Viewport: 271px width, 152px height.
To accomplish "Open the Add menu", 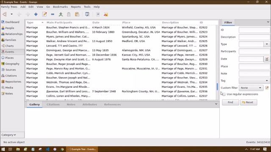I will point(23,7).
